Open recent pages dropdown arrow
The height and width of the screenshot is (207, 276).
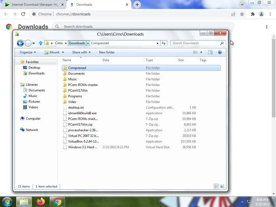coord(33,43)
